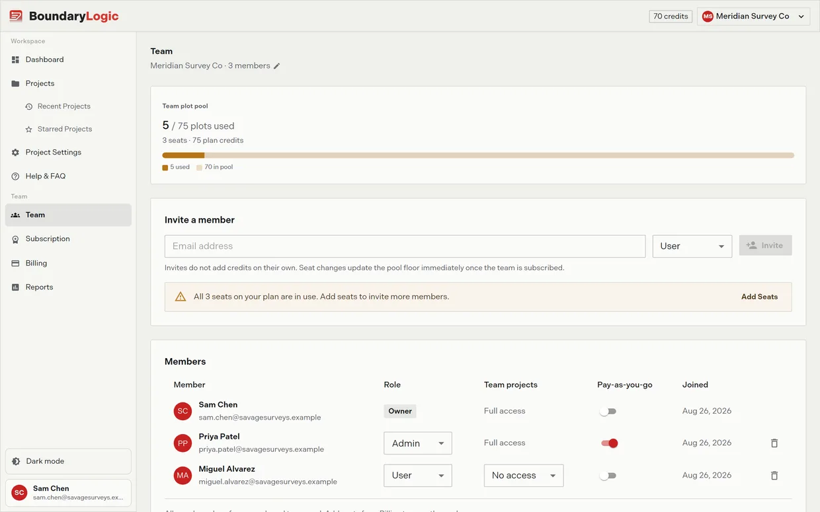The height and width of the screenshot is (512, 820).
Task: Click the team plot pool progress bar
Action: (x=477, y=155)
